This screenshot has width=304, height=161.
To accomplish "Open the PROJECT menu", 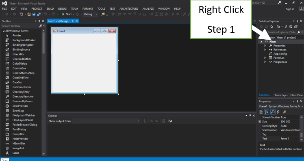I will [x=37, y=8].
